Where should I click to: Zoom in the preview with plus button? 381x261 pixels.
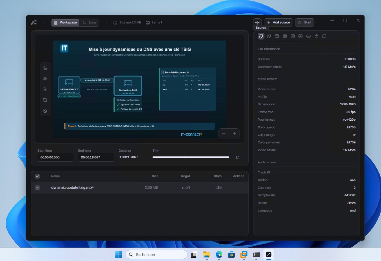234,134
